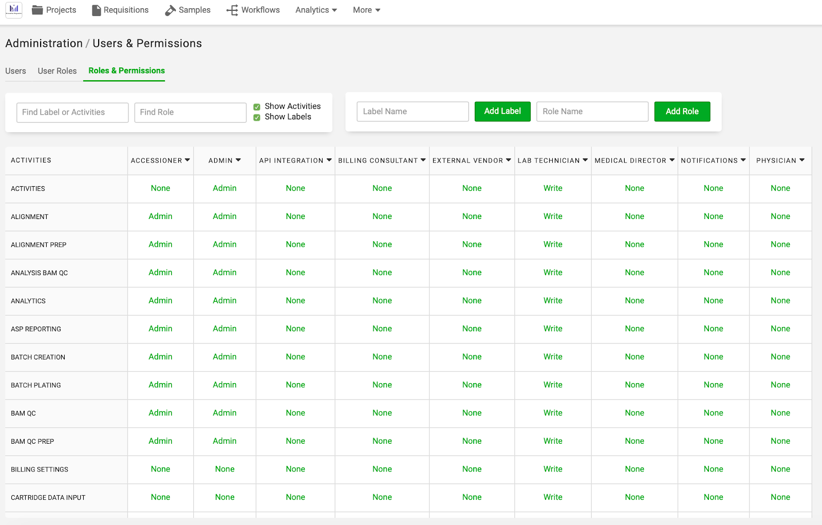Expand the Lab Technician role dropdown
Image resolution: width=822 pixels, height=525 pixels.
(586, 160)
